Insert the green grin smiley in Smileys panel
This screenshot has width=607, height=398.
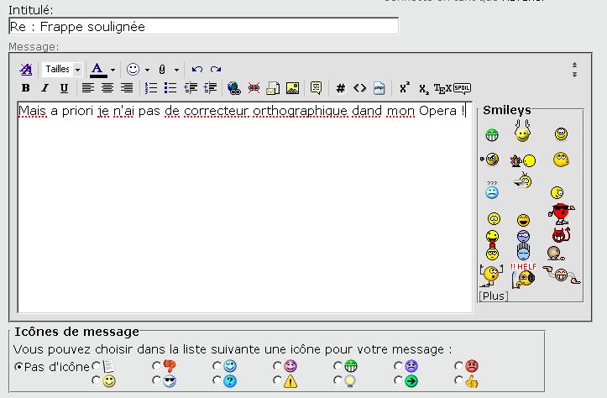[x=492, y=134]
